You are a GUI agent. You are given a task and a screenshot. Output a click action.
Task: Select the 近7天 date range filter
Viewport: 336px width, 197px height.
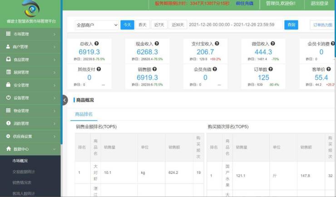pyautogui.click(x=159, y=25)
